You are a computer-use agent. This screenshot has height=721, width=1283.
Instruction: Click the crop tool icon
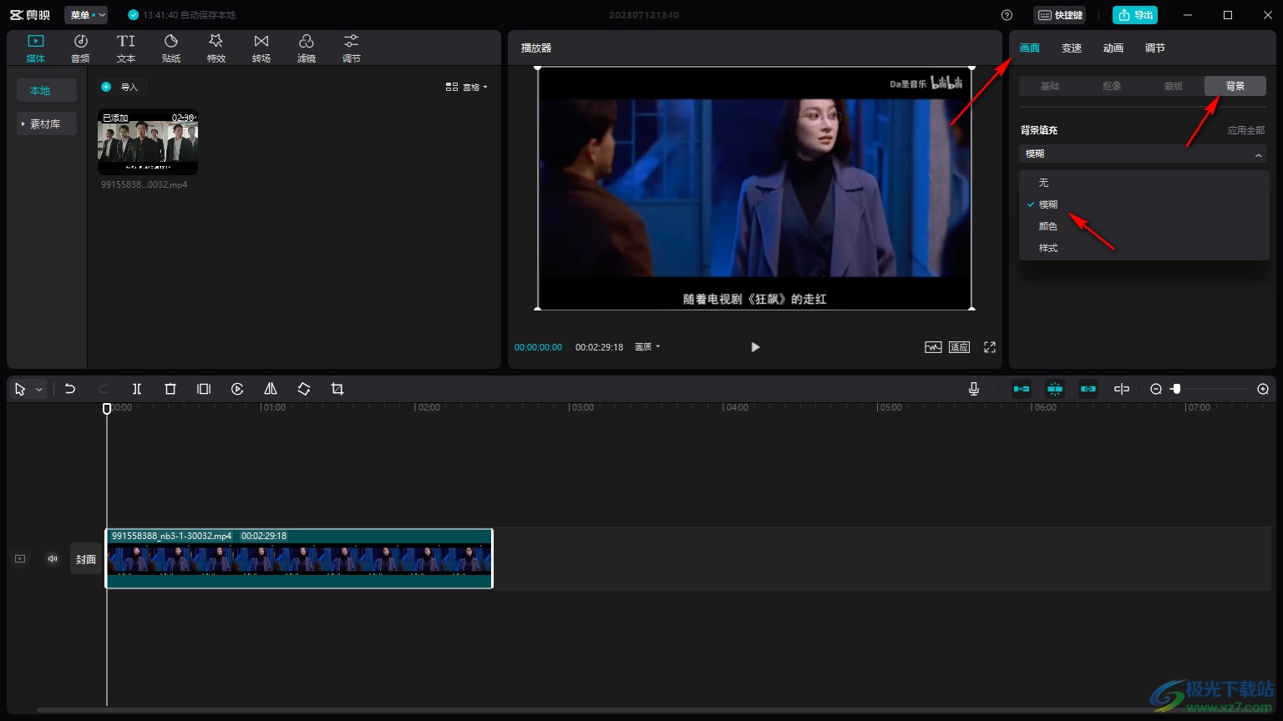tap(337, 389)
